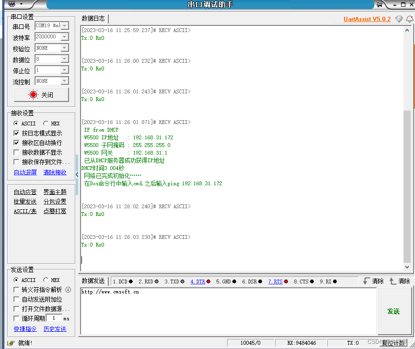Toggle the 7.RTS red indicator
This screenshot has height=349, width=415.
[x=286, y=281]
